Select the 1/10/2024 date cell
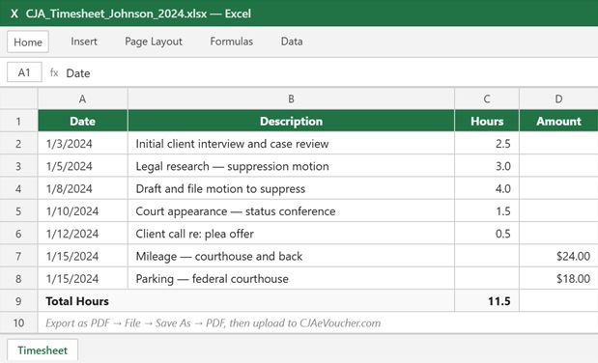Image resolution: width=598 pixels, height=363 pixels. tap(83, 210)
